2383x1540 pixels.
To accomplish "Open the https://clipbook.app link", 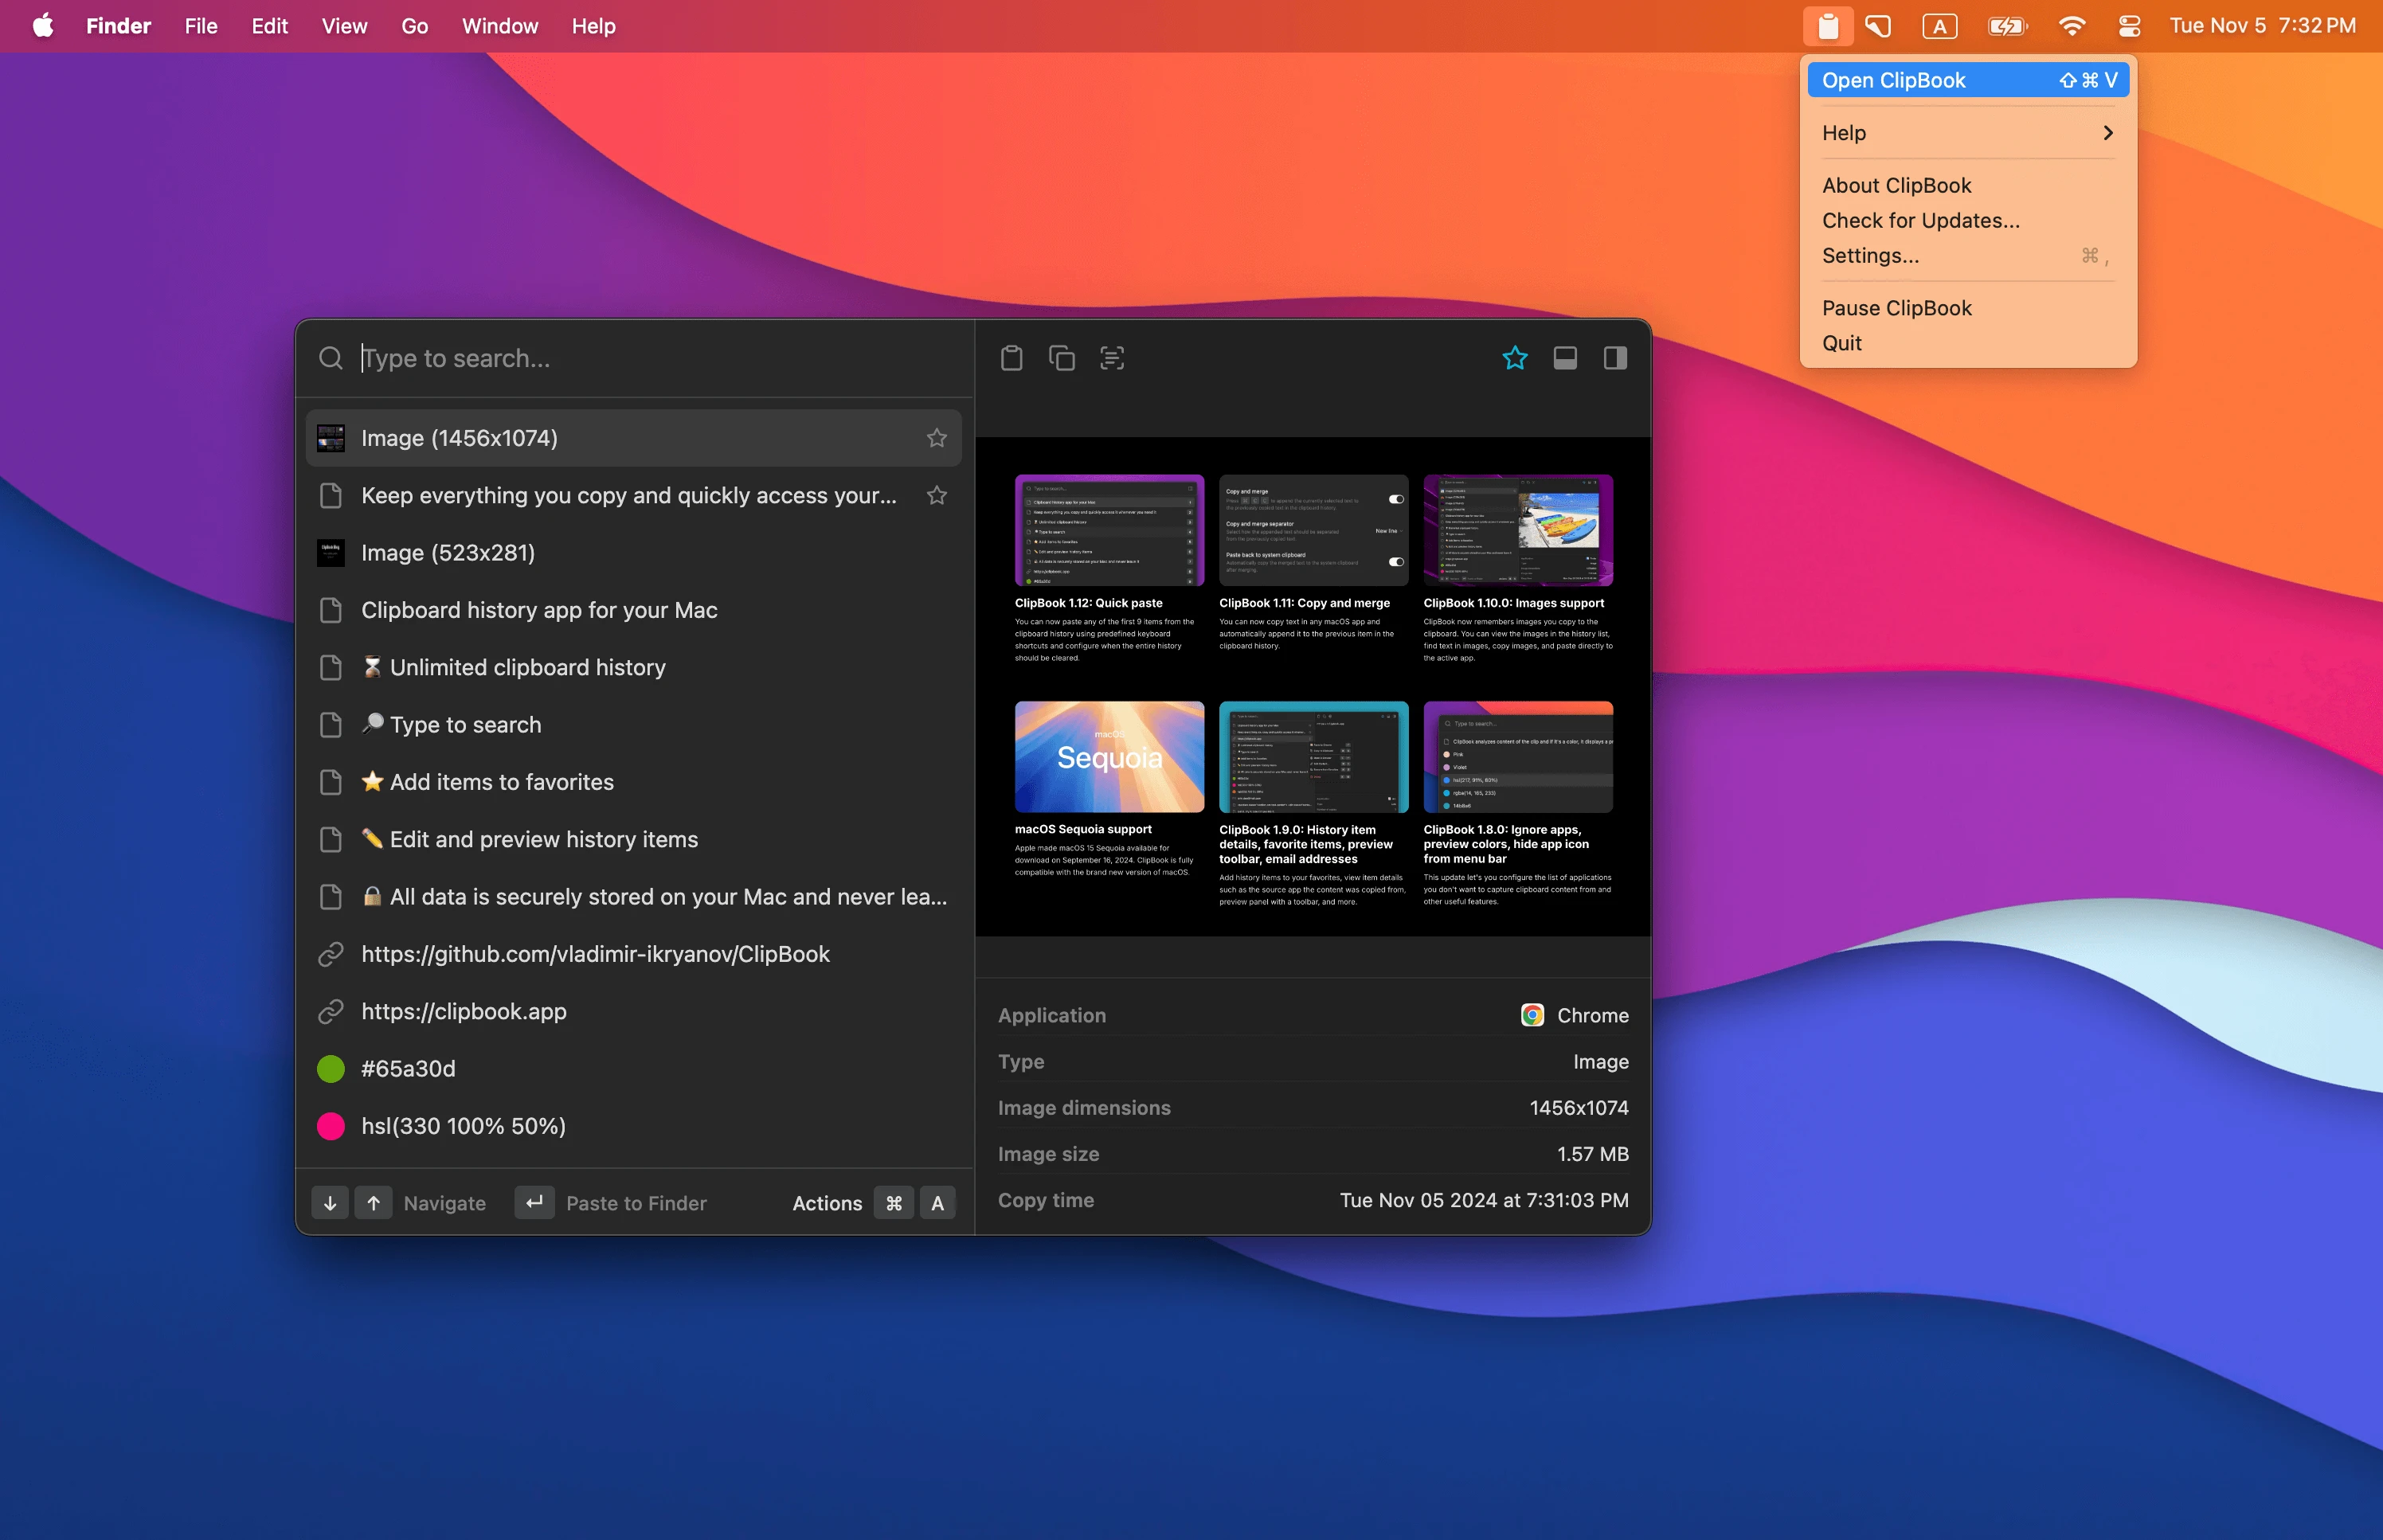I will pos(463,1011).
